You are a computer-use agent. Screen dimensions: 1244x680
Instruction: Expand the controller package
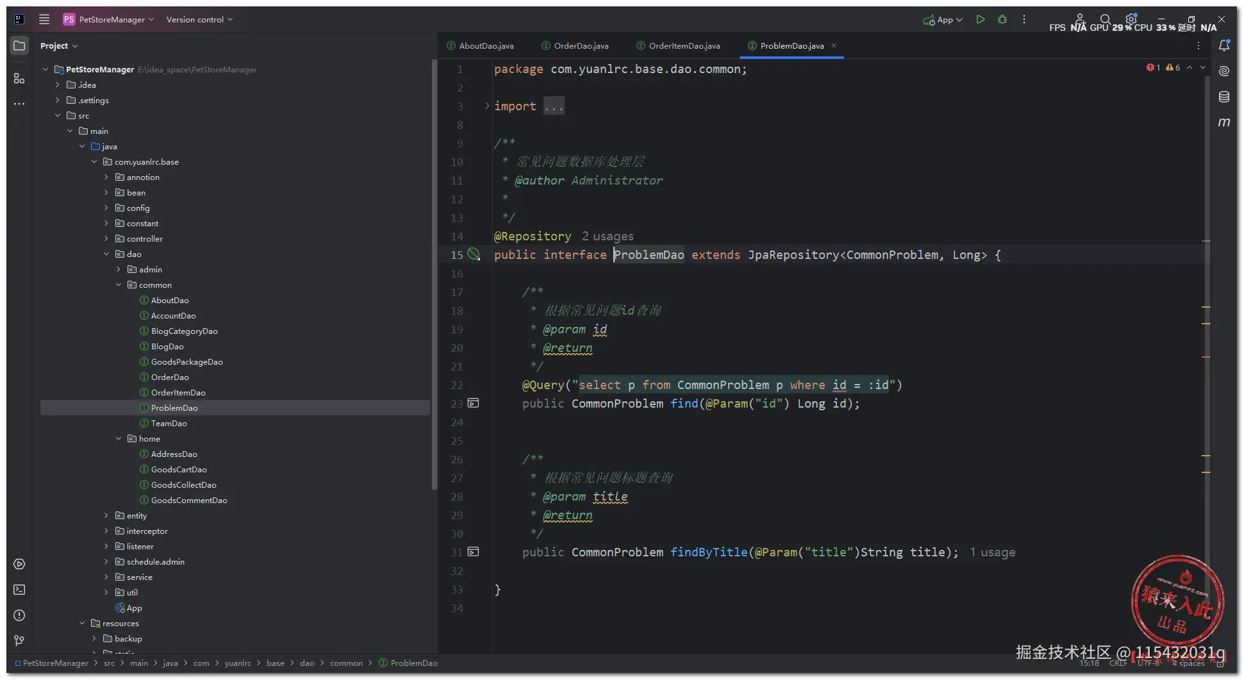[x=106, y=238]
